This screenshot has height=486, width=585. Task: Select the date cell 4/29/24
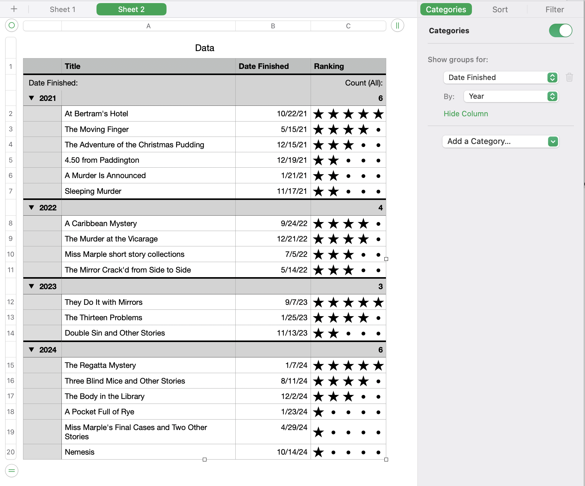pos(273,432)
